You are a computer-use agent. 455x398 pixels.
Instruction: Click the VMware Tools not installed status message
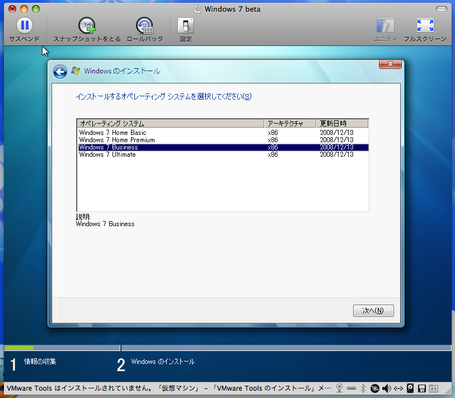[x=168, y=388]
